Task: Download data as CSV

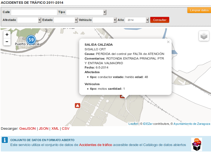Action: [66, 129]
